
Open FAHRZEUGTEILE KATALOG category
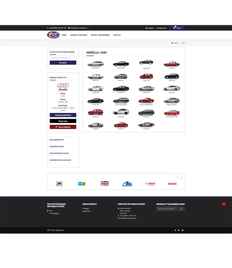[60, 160]
